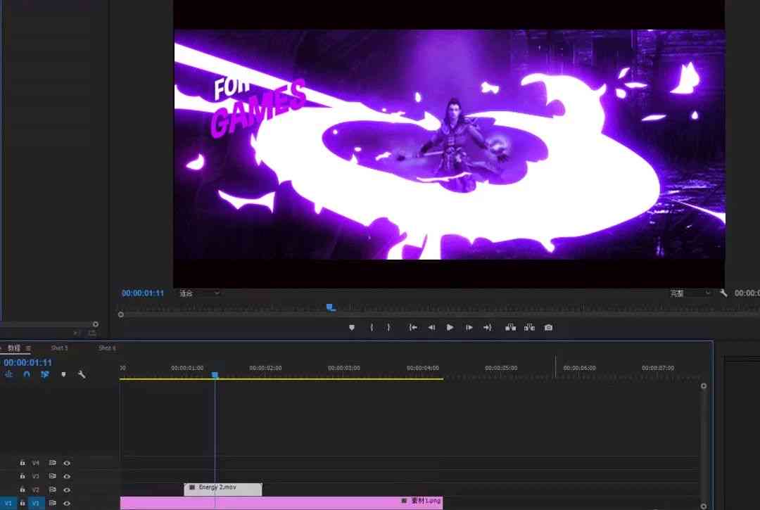Toggle V1 source patching button
The image size is (760, 510).
(x=8, y=503)
